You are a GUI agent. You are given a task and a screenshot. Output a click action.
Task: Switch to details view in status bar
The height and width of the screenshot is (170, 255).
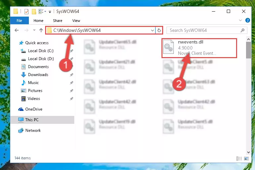coord(239,158)
